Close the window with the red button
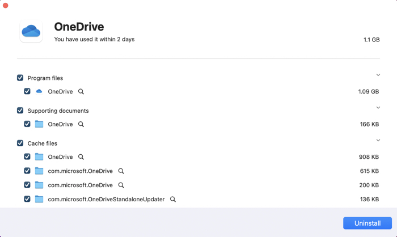The width and height of the screenshot is (397, 237). coord(5,5)
